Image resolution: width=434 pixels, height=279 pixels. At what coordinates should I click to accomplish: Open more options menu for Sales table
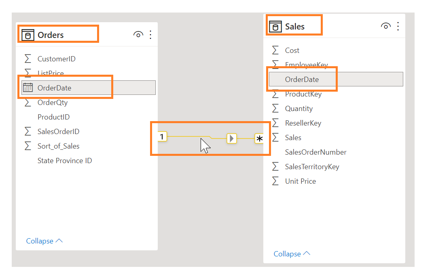click(x=398, y=26)
